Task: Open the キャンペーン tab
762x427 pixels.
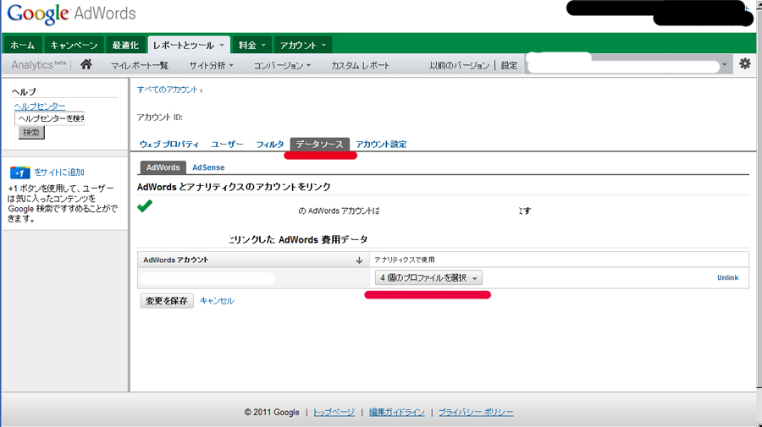Action: [74, 45]
